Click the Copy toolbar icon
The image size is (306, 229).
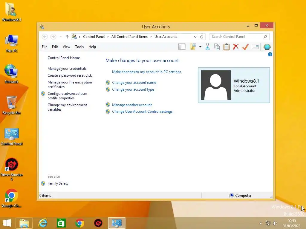[217, 47]
